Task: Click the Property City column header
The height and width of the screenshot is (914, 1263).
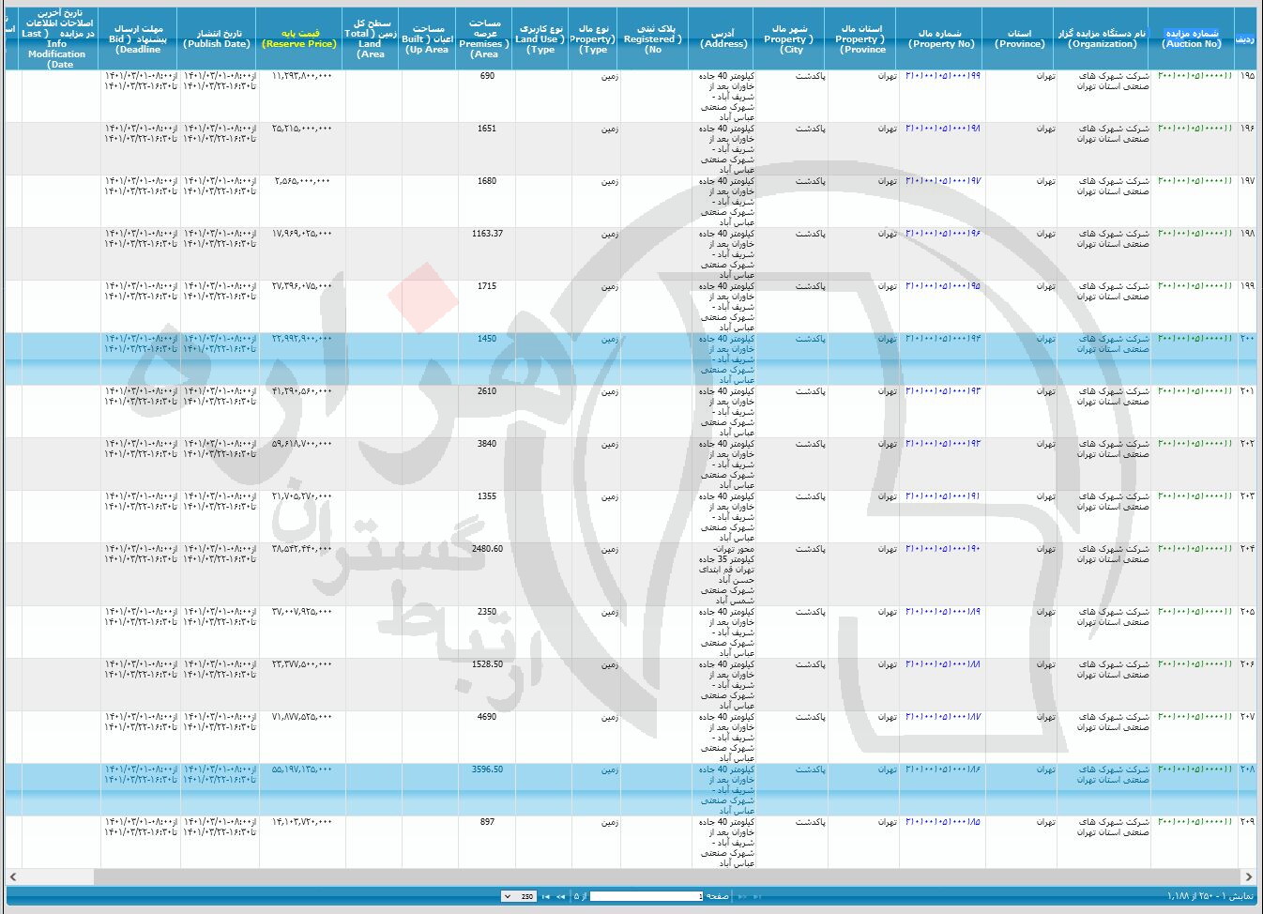Action: click(x=791, y=38)
